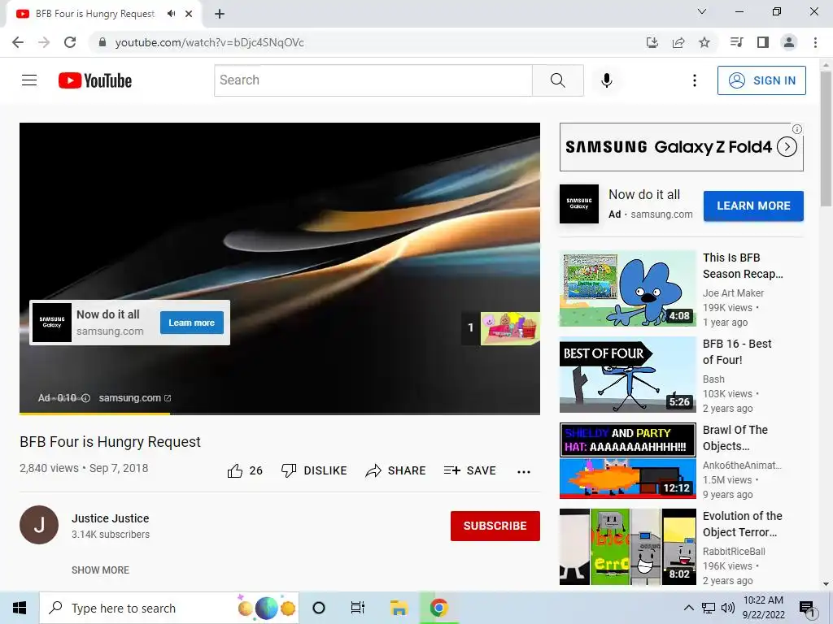The image size is (833, 624).
Task: Click the SIGN IN button
Action: coord(761,80)
